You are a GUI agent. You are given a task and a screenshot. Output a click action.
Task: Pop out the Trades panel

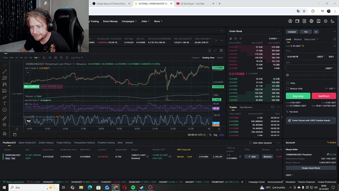pyautogui.click(x=273, y=107)
